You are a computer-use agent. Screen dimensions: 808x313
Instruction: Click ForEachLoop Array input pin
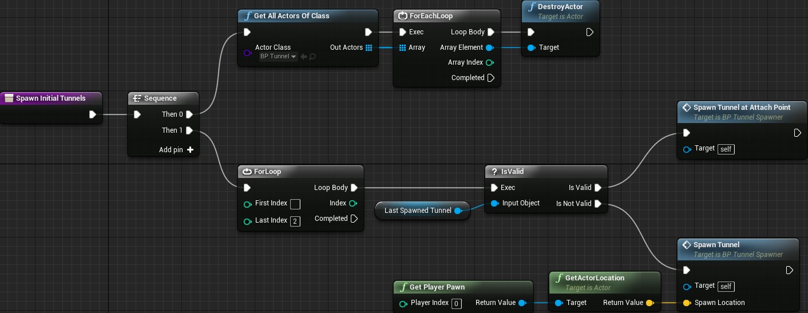pos(403,47)
